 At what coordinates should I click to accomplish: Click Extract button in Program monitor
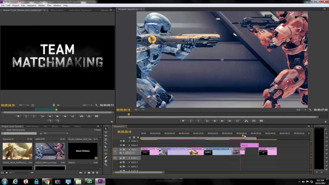[x=254, y=121]
